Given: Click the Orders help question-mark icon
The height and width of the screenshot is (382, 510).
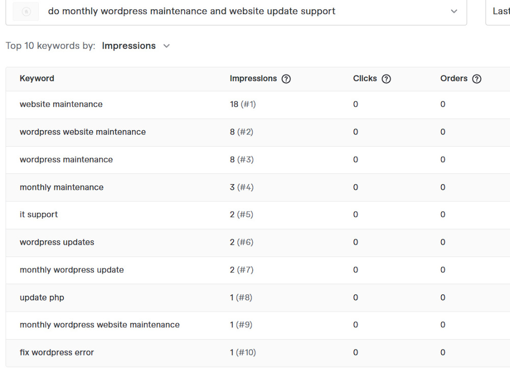Looking at the screenshot, I should (x=476, y=79).
